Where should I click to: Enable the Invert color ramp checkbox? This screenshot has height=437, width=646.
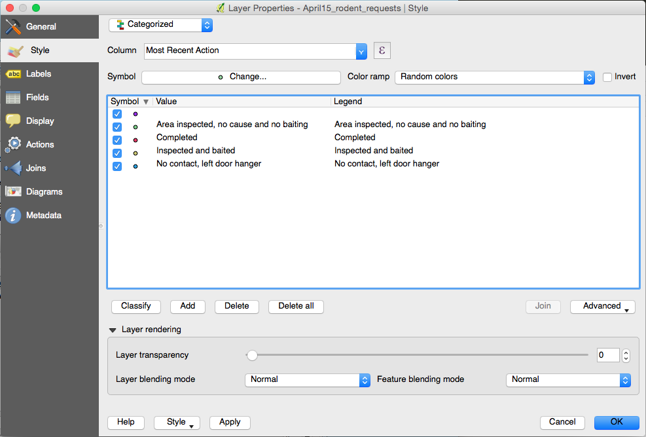607,77
